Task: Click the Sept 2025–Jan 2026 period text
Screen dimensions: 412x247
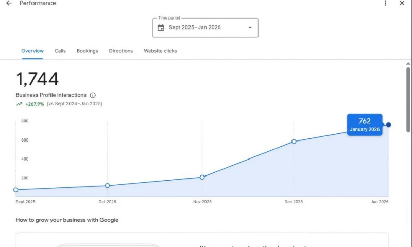Action: point(195,28)
